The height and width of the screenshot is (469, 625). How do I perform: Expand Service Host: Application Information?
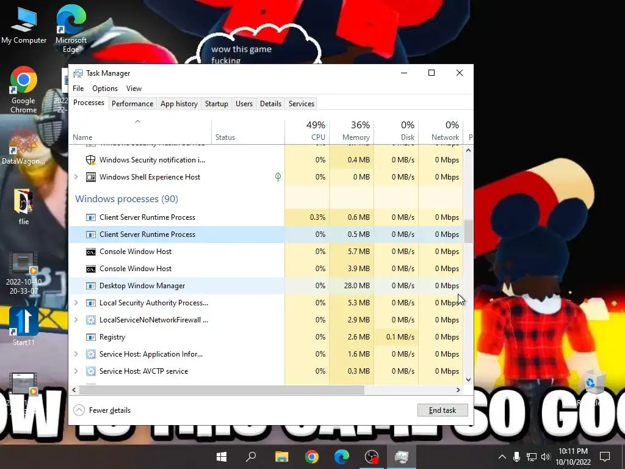(76, 354)
